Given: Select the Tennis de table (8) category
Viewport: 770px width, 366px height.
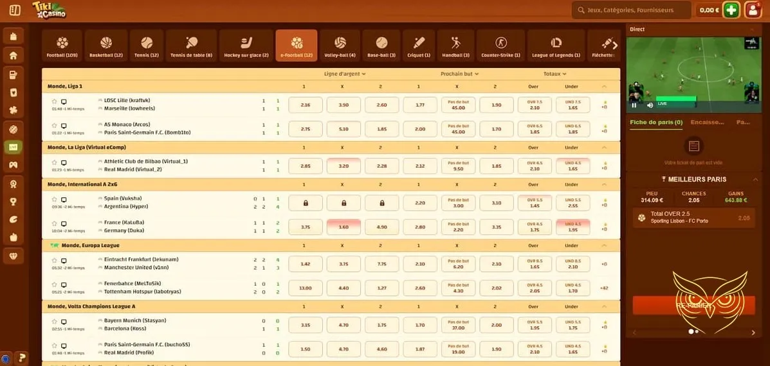Looking at the screenshot, I should click(x=191, y=46).
